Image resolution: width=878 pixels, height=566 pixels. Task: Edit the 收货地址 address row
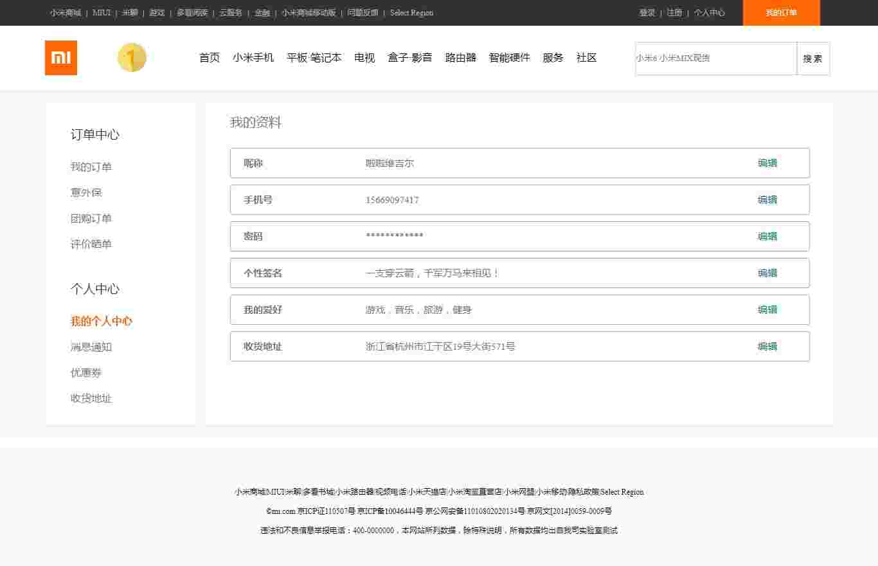pyautogui.click(x=767, y=347)
